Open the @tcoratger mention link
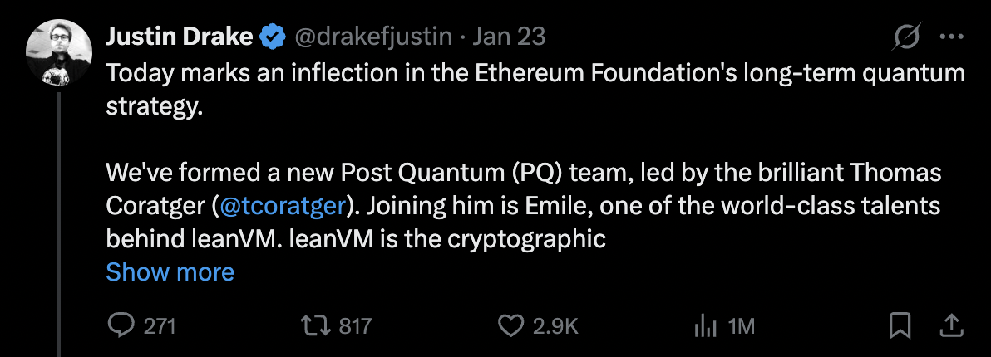The height and width of the screenshot is (357, 991). (277, 207)
